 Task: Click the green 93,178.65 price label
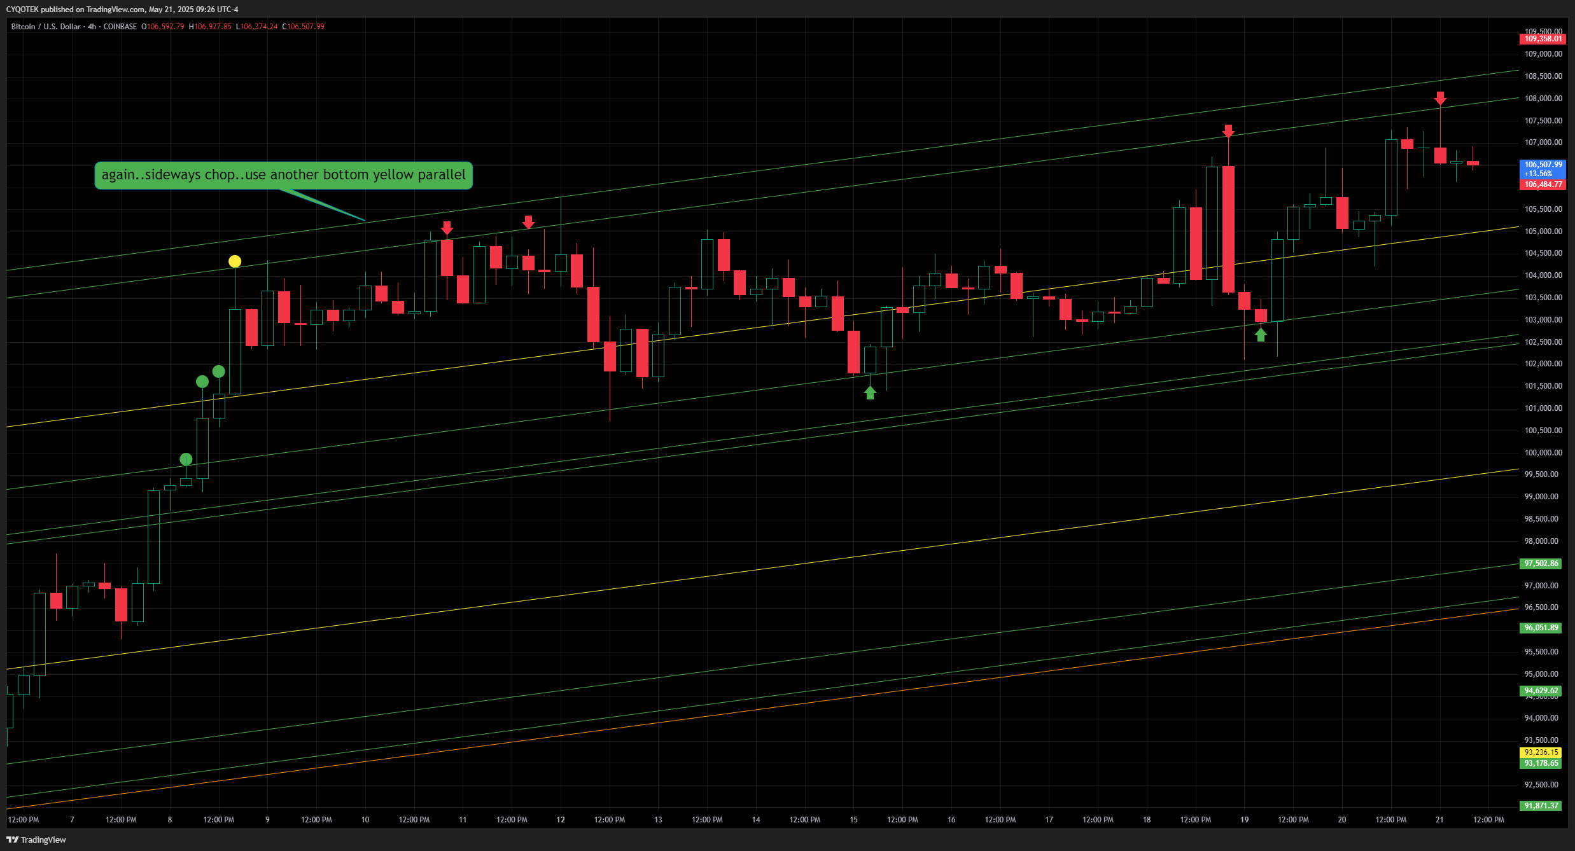point(1541,763)
